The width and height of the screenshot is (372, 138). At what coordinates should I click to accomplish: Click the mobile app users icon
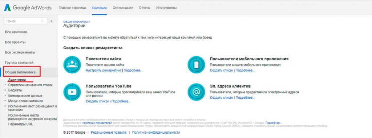196,65
